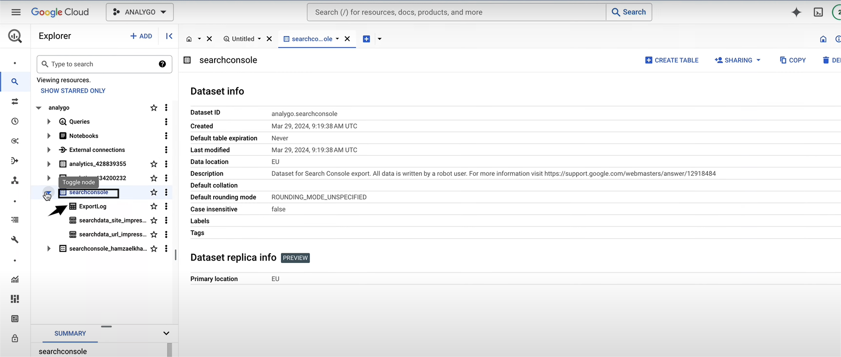Create new query tab with plus icon
841x357 pixels.
pyautogui.click(x=366, y=39)
